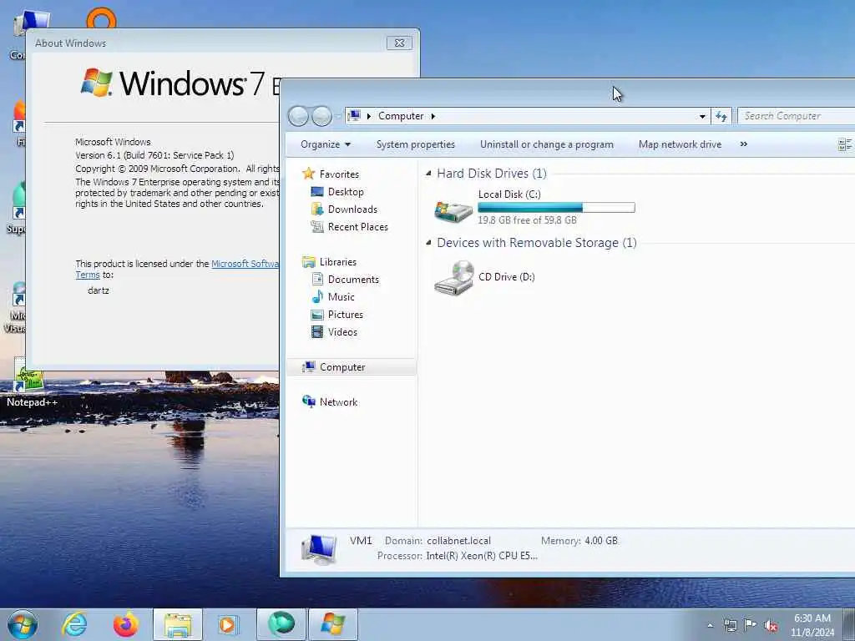Select the CD Drive (D:) icon
The height and width of the screenshot is (641, 855).
tap(453, 278)
